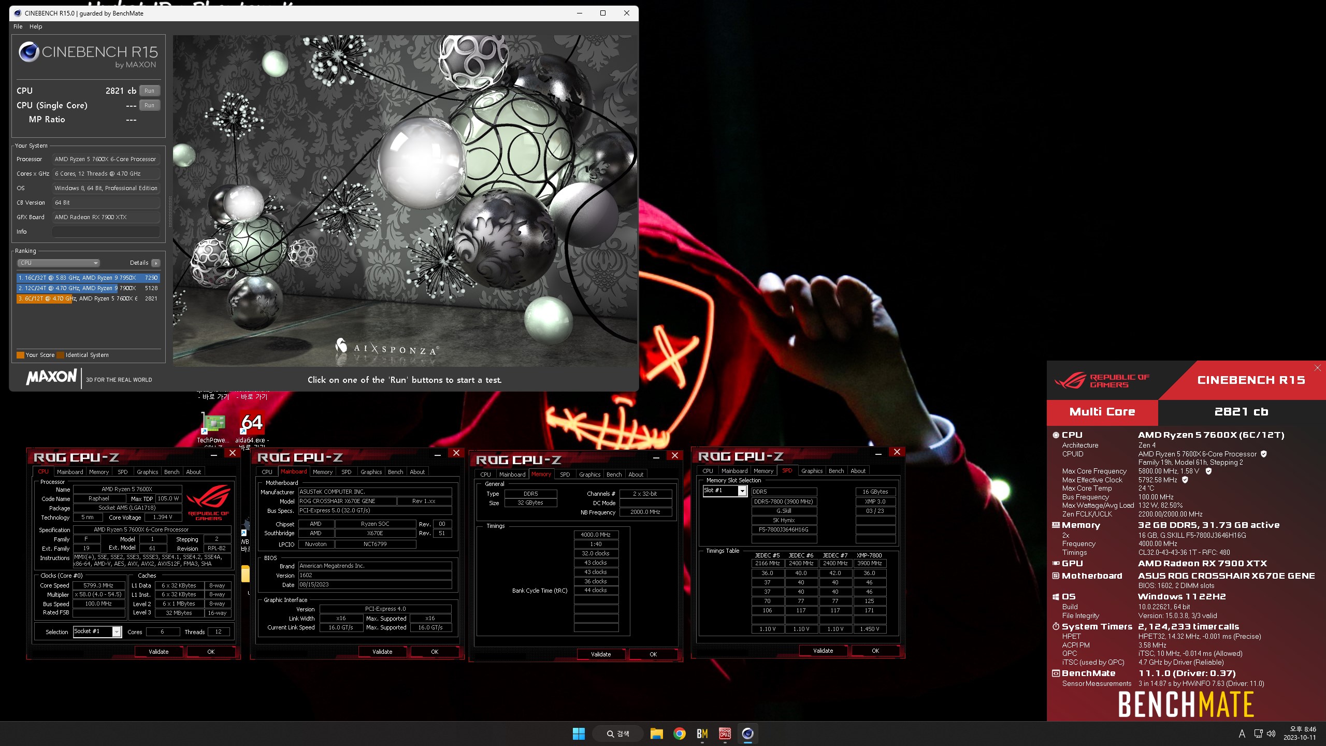Click the taskbar search box
The width and height of the screenshot is (1326, 746).
[x=618, y=734]
